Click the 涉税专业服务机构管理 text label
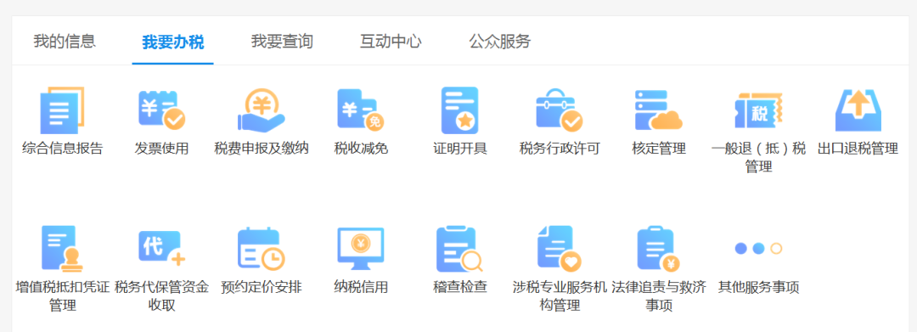 (560, 295)
